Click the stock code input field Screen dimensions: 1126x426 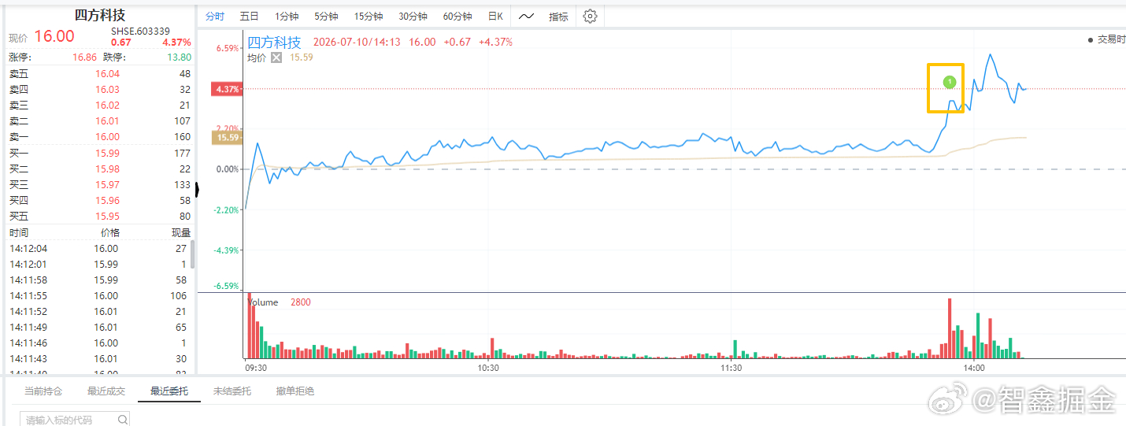(75, 420)
